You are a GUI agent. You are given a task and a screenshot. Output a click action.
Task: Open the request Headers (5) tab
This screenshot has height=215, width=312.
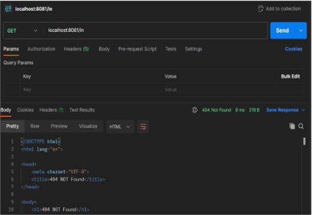tap(76, 49)
